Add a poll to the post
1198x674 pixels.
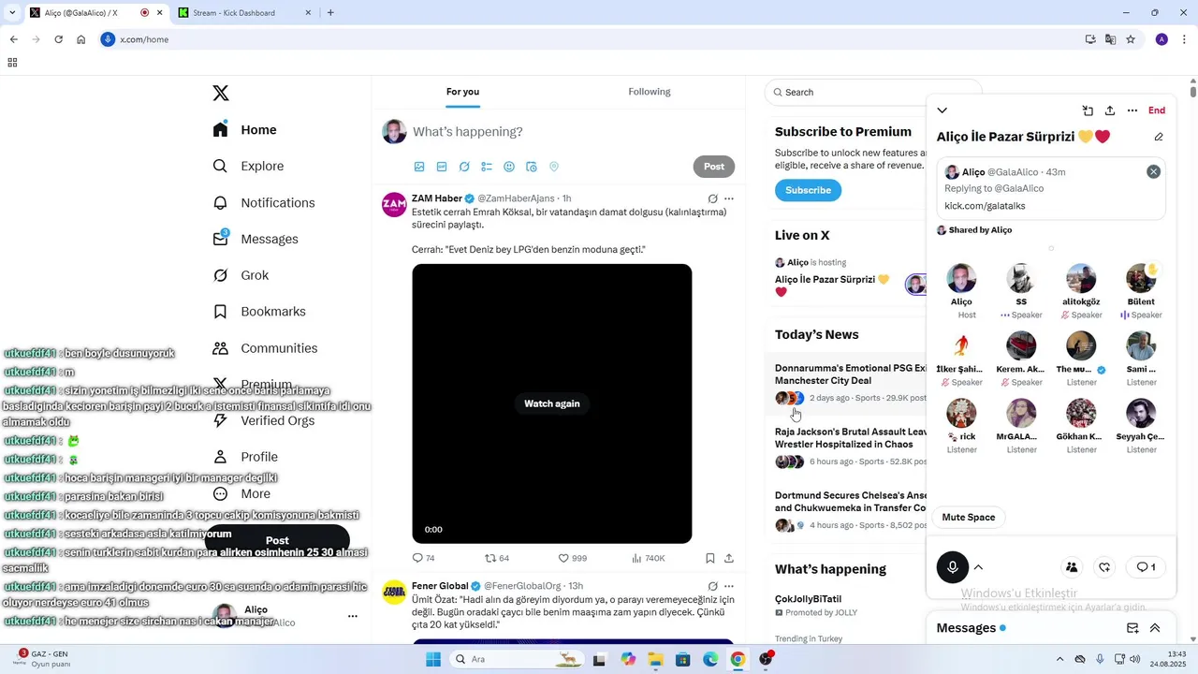pyautogui.click(x=487, y=167)
